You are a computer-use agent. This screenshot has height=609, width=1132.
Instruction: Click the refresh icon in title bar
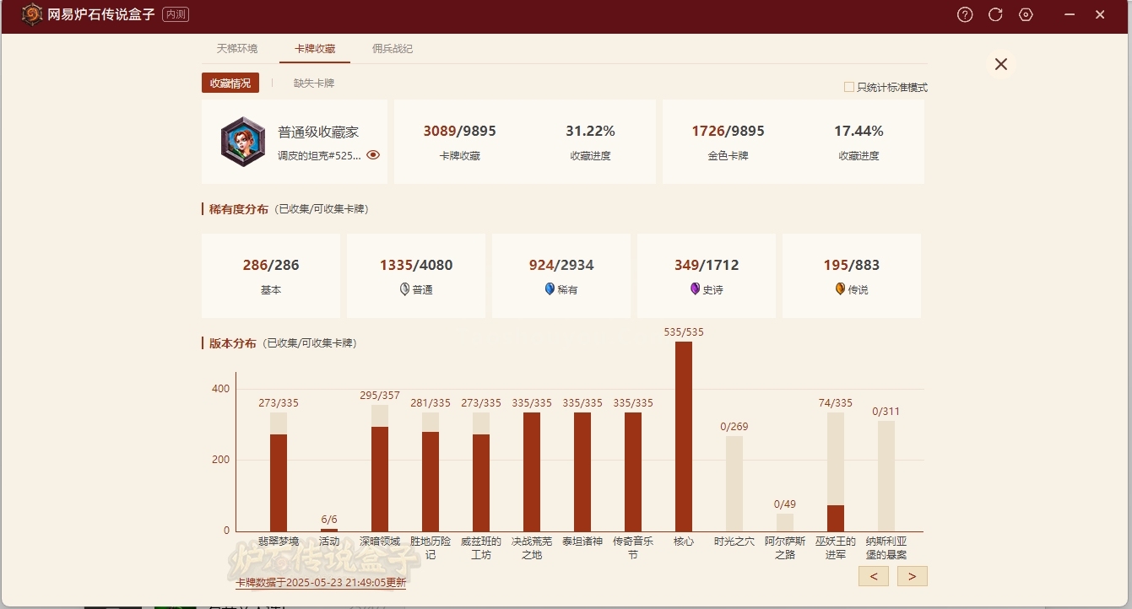click(995, 14)
